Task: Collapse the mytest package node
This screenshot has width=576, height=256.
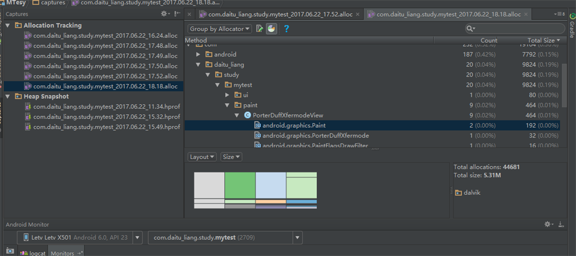Action: pos(217,85)
